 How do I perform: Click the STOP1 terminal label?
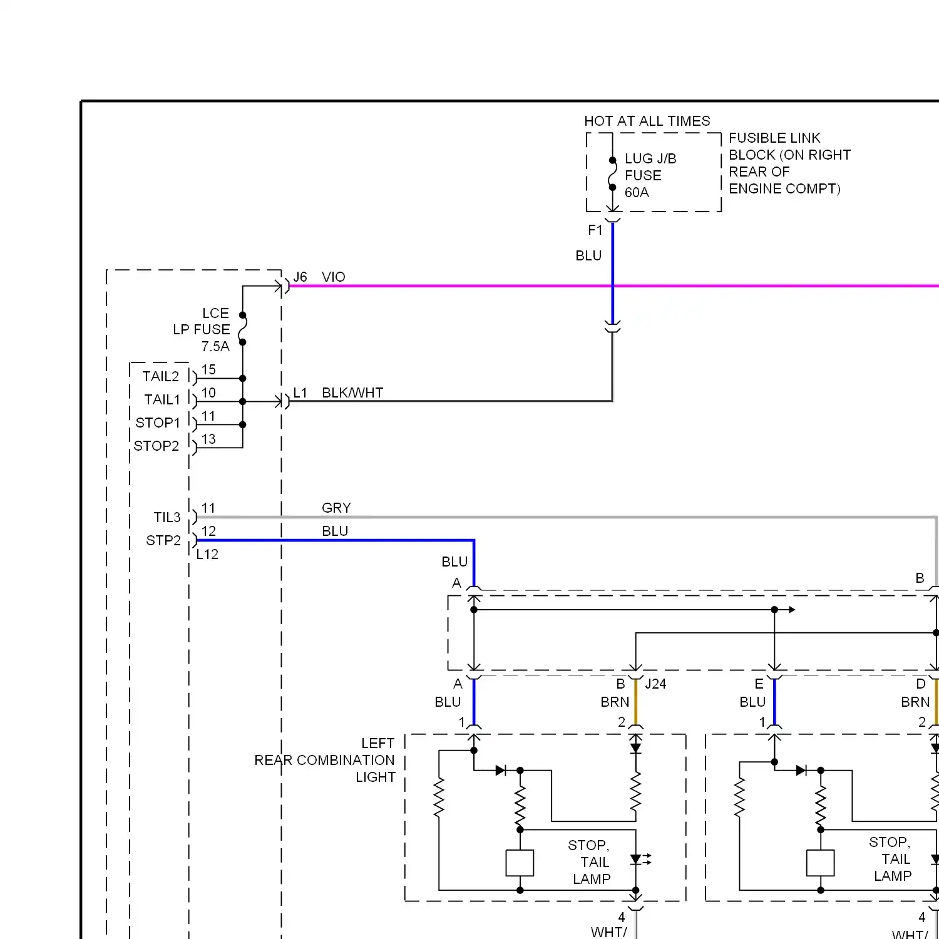click(x=158, y=423)
